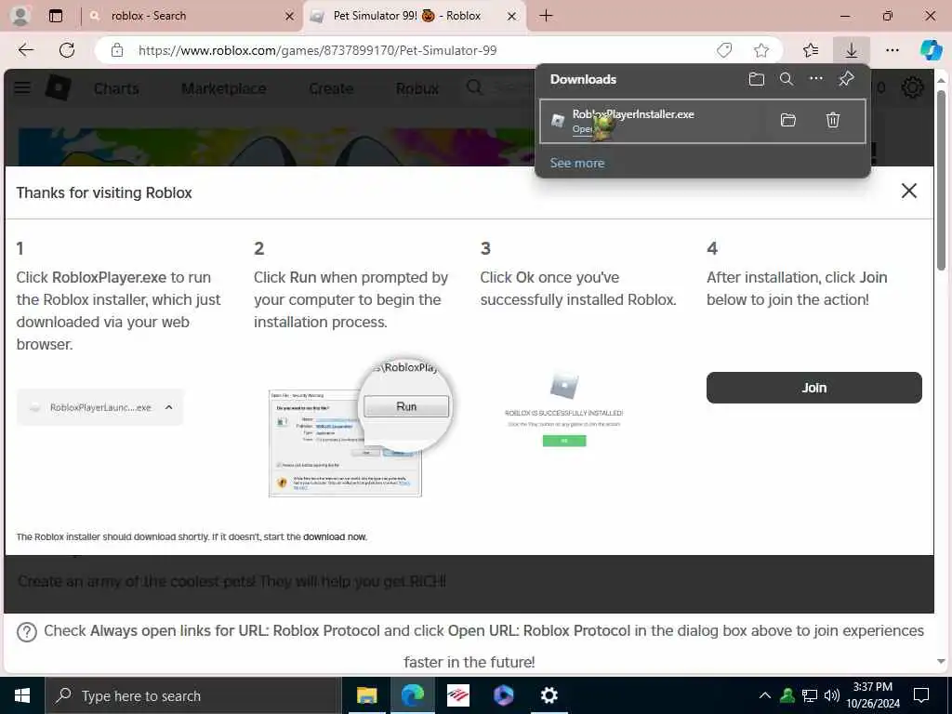Image resolution: width=952 pixels, height=714 pixels.
Task: Open Windows Settings taskbar gear
Action: [549, 695]
